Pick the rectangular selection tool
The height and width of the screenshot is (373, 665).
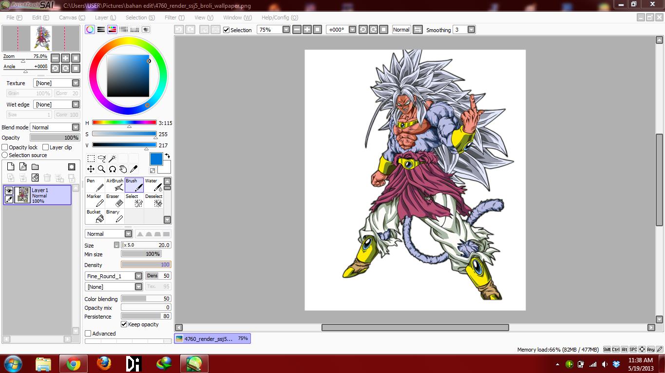[x=91, y=159]
